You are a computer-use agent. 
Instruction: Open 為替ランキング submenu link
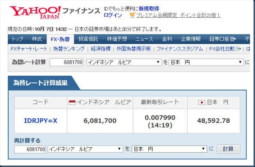click(69, 49)
